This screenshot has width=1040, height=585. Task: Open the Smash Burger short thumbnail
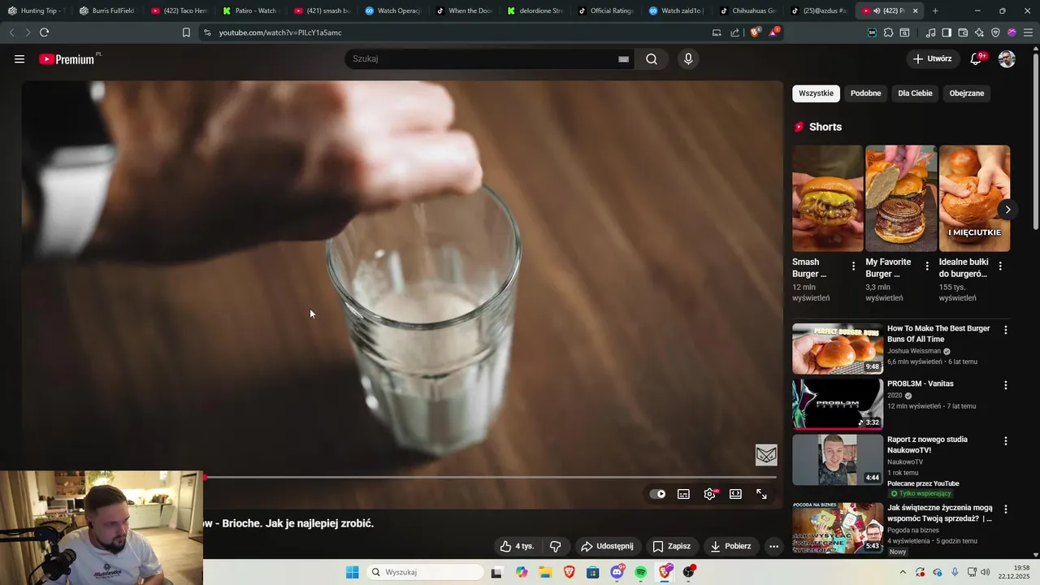click(x=827, y=198)
